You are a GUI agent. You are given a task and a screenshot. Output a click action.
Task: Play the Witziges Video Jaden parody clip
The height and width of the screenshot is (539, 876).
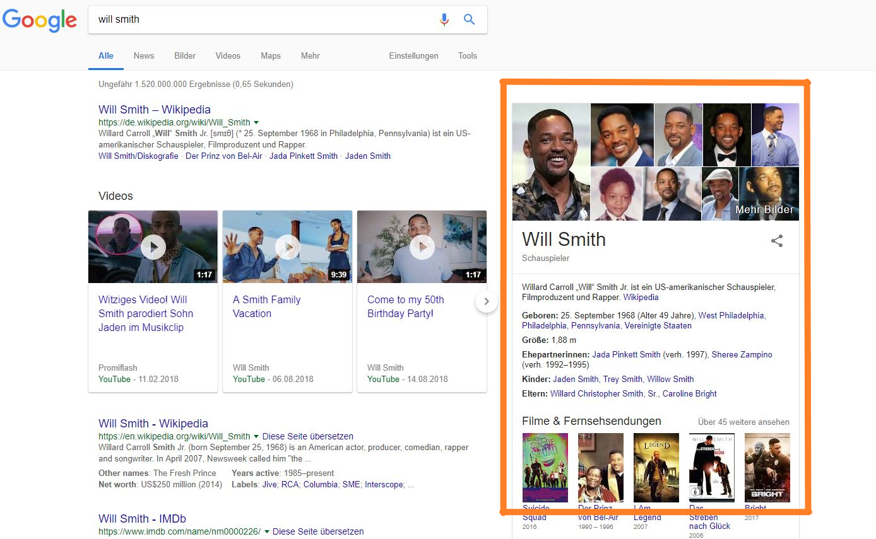coord(153,246)
